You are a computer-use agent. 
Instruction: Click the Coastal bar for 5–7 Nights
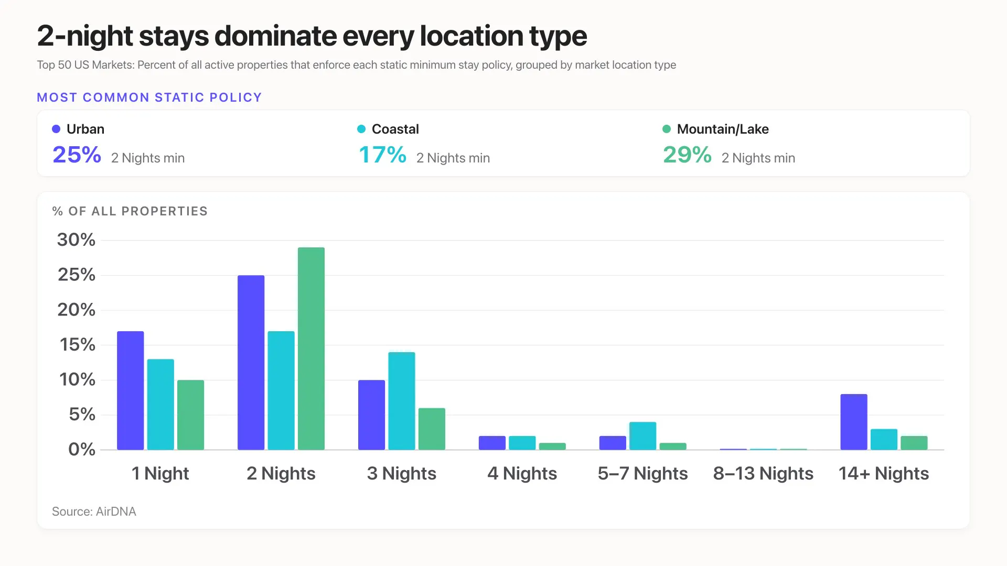[x=643, y=436]
